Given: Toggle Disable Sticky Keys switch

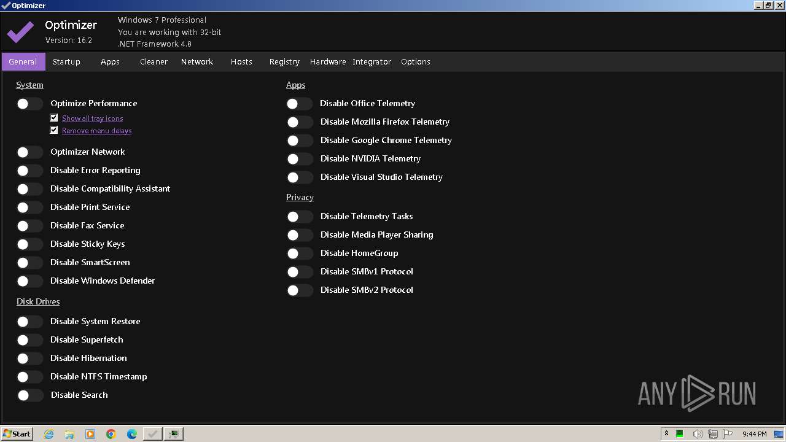Looking at the screenshot, I should pyautogui.click(x=29, y=244).
